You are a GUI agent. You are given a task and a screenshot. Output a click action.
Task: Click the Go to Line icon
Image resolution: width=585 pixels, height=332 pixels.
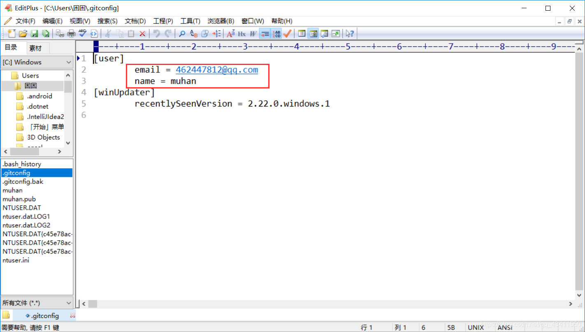(216, 34)
